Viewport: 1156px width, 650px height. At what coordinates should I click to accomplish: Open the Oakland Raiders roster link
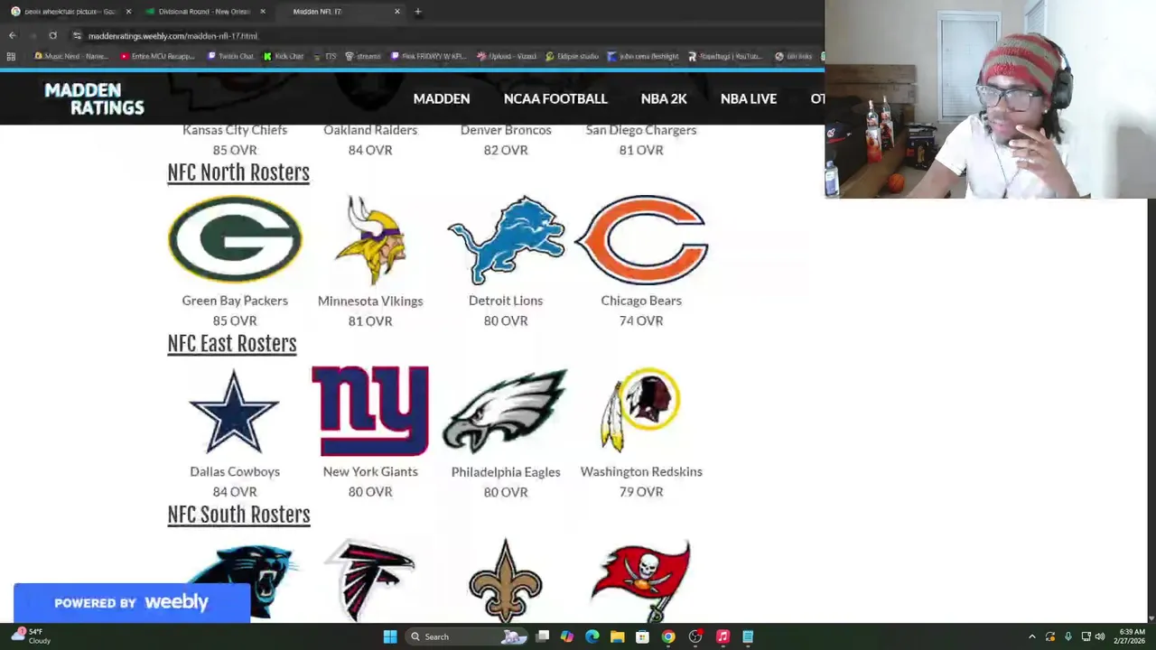(370, 130)
